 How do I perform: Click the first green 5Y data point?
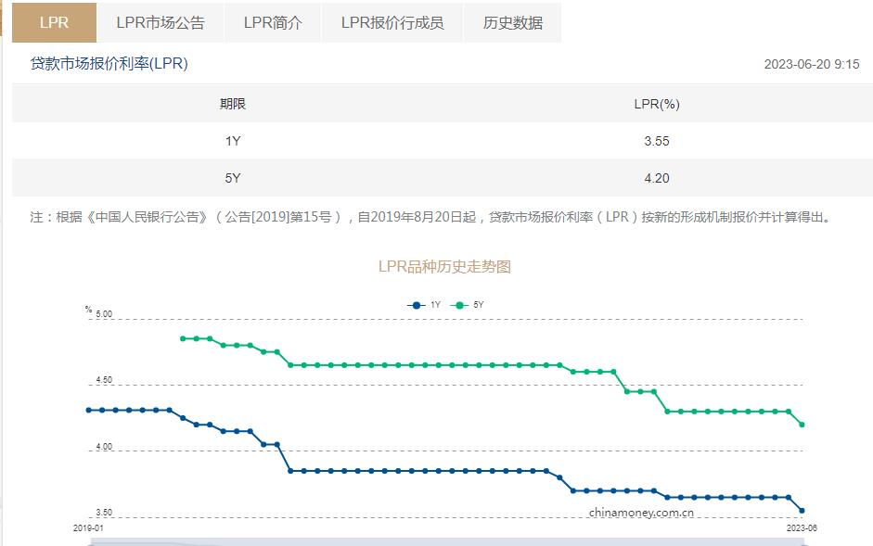click(x=183, y=338)
